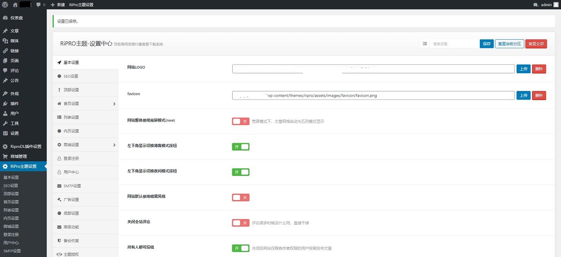Open the 登录注册 tab in the settings panel

click(86, 159)
